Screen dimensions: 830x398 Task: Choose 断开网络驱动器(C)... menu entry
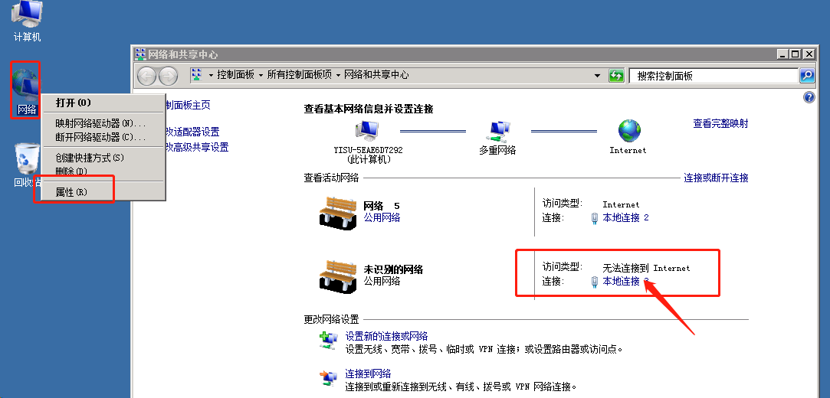103,138
